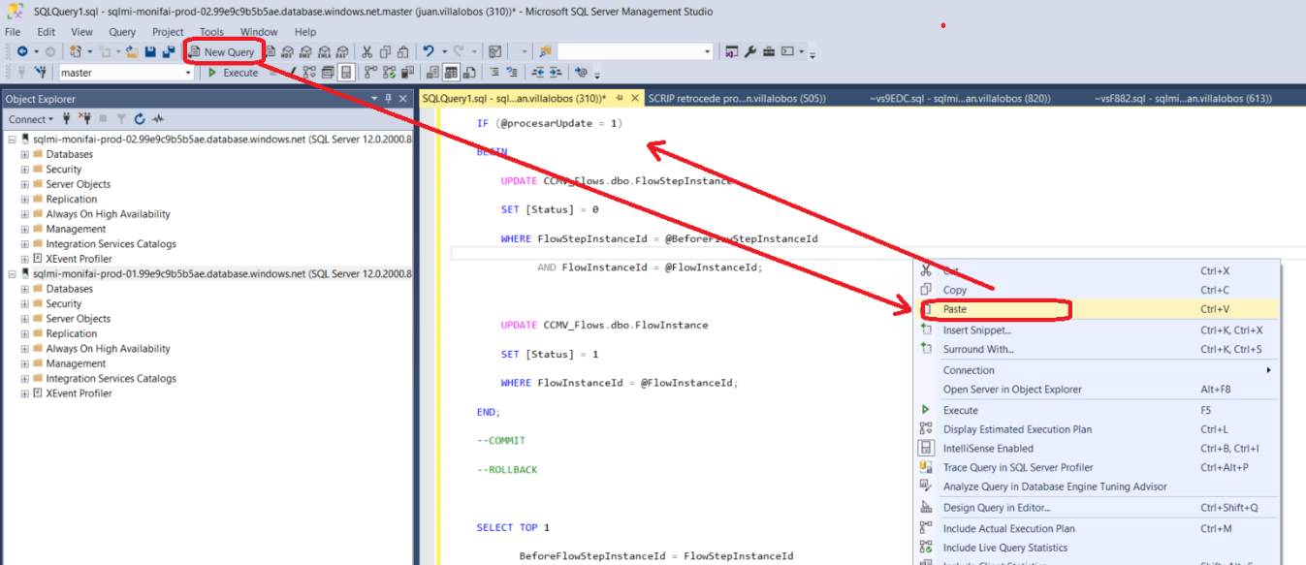Expand Always On High Availability under prod-02
This screenshot has height=565, width=1306.
point(24,214)
